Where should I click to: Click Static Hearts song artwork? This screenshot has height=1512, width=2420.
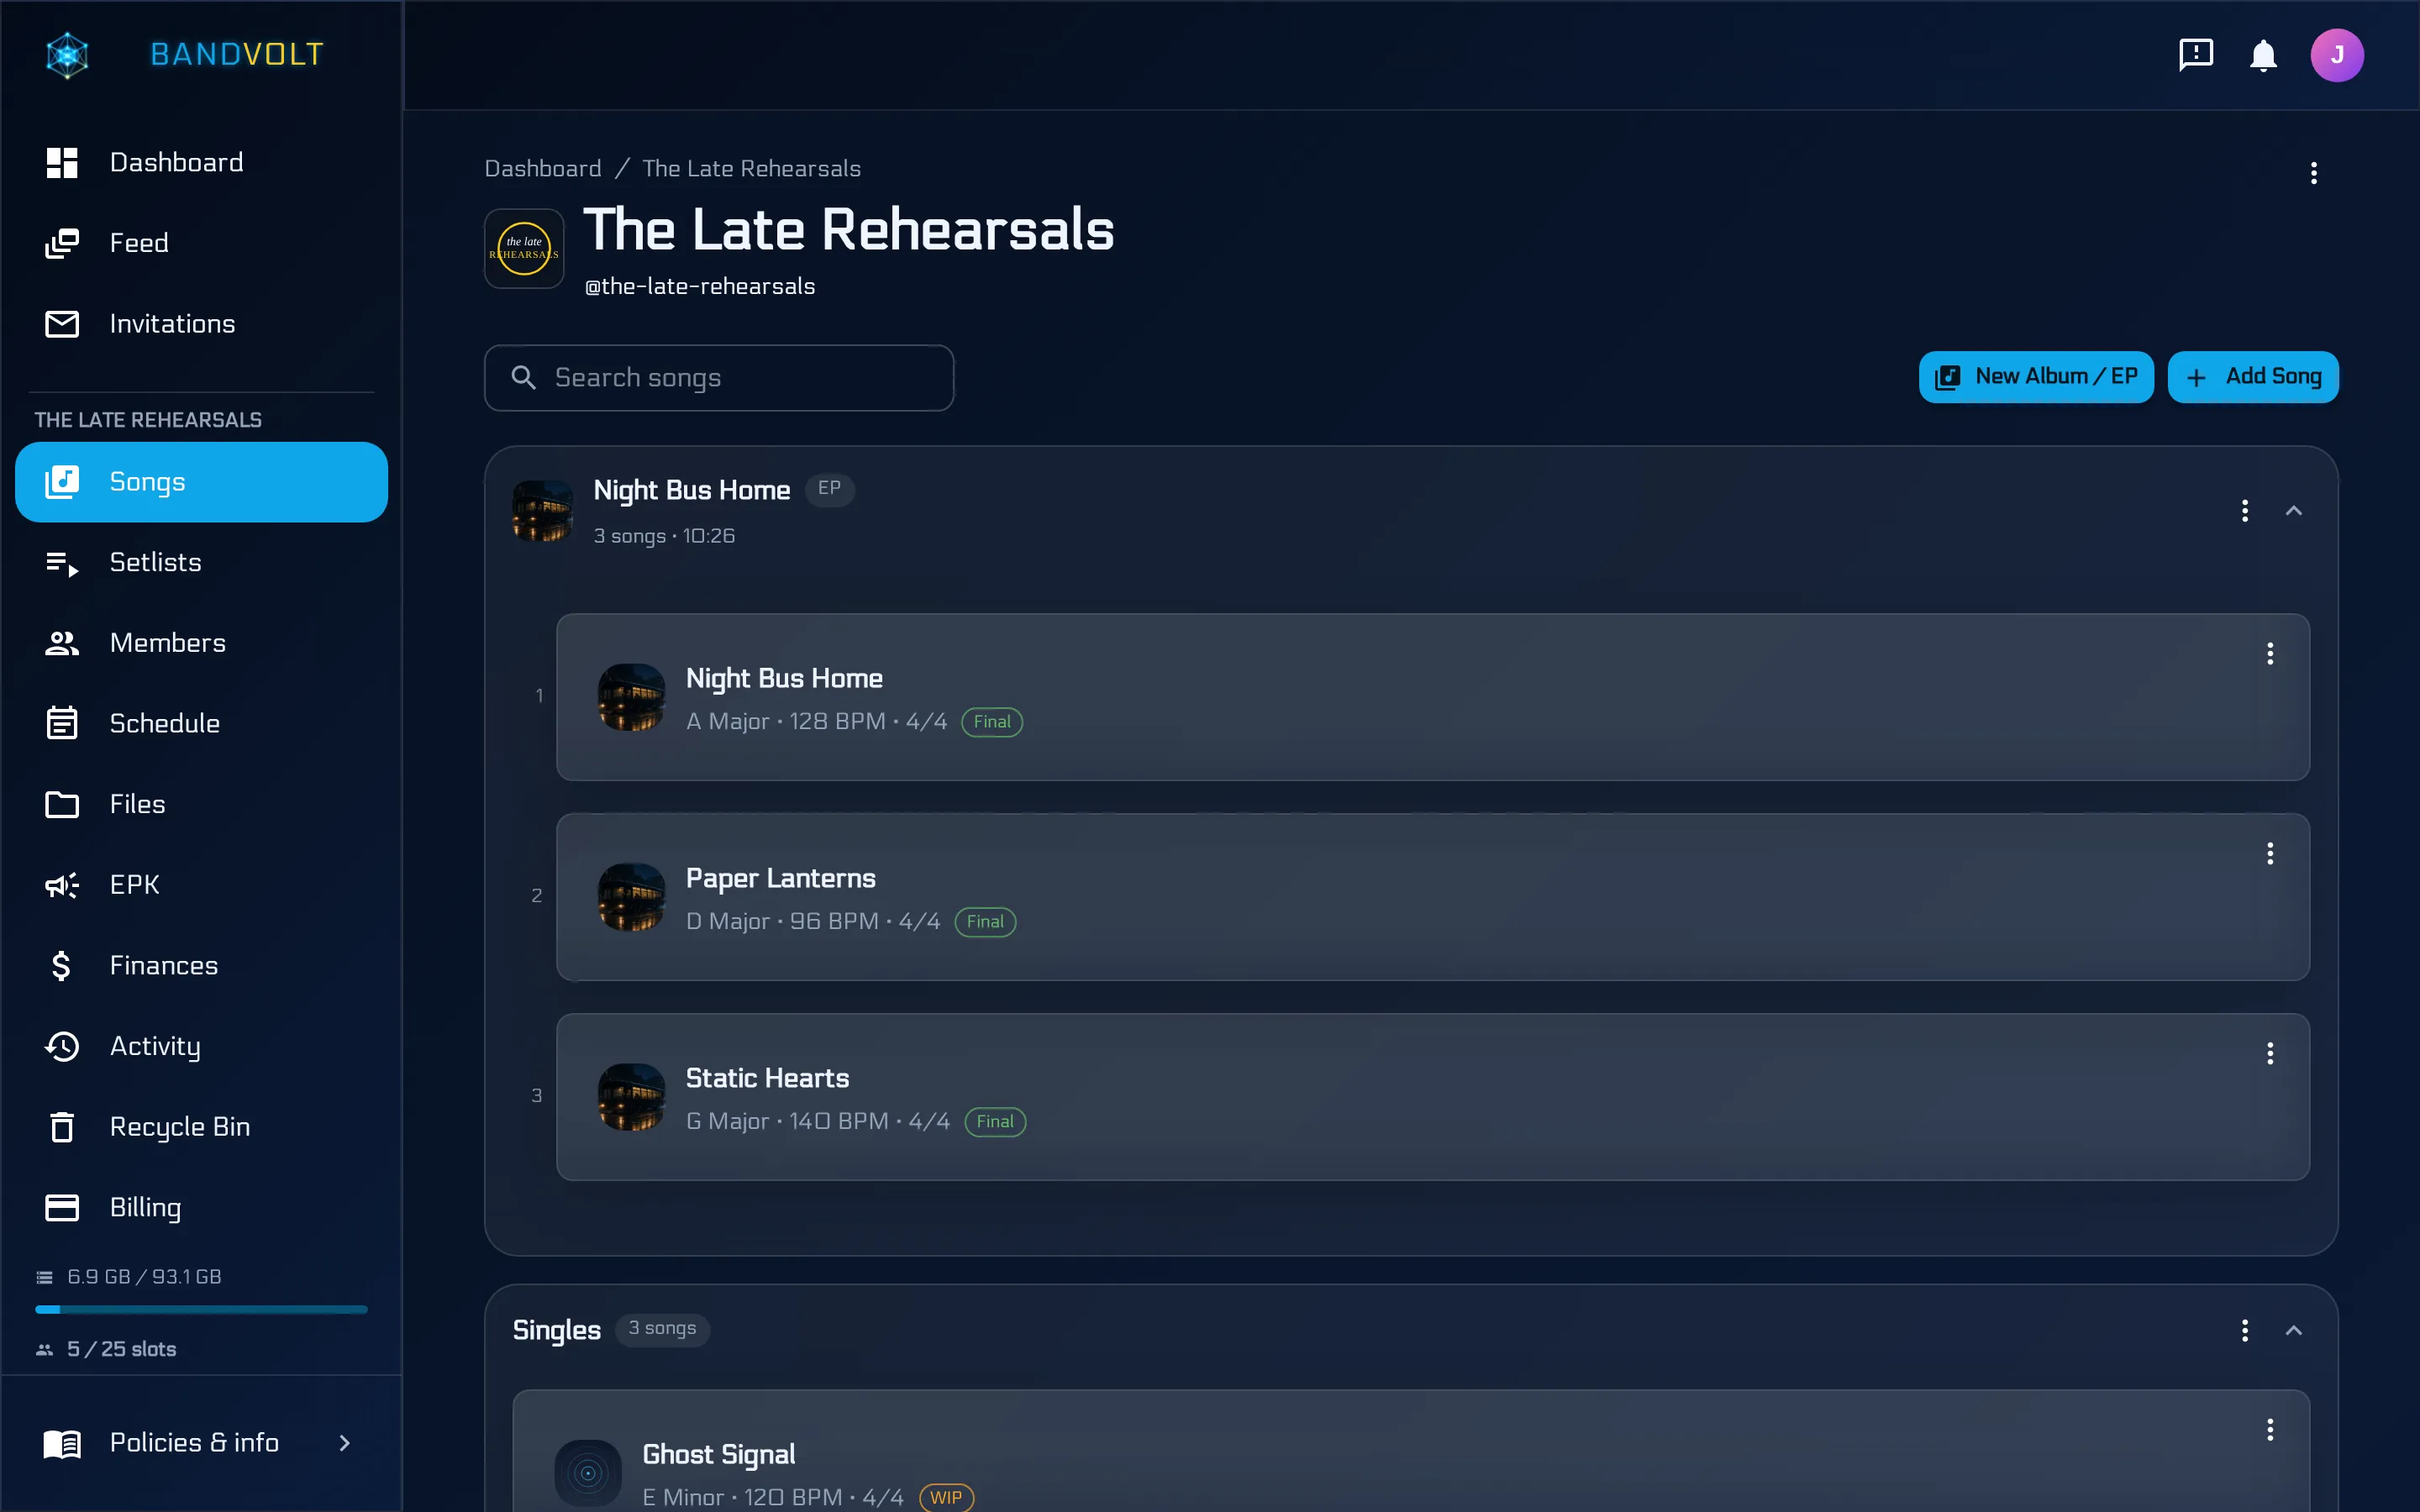(x=631, y=1097)
